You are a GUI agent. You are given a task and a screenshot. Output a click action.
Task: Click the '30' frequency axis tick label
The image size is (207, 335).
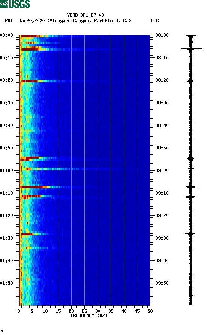(97, 311)
